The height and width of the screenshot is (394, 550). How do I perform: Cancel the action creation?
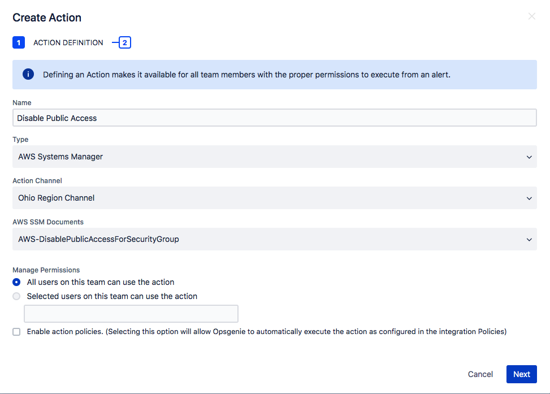pos(480,374)
